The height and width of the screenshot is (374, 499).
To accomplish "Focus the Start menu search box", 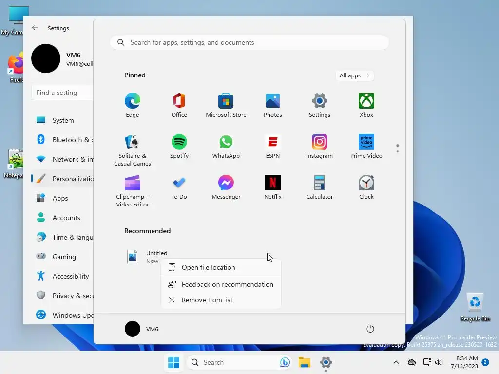I will tap(249, 43).
